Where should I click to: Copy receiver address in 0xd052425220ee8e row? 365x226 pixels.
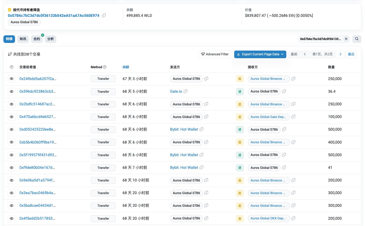(x=284, y=129)
